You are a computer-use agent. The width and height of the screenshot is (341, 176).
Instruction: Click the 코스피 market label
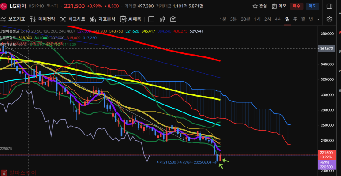pyautogui.click(x=52, y=6)
